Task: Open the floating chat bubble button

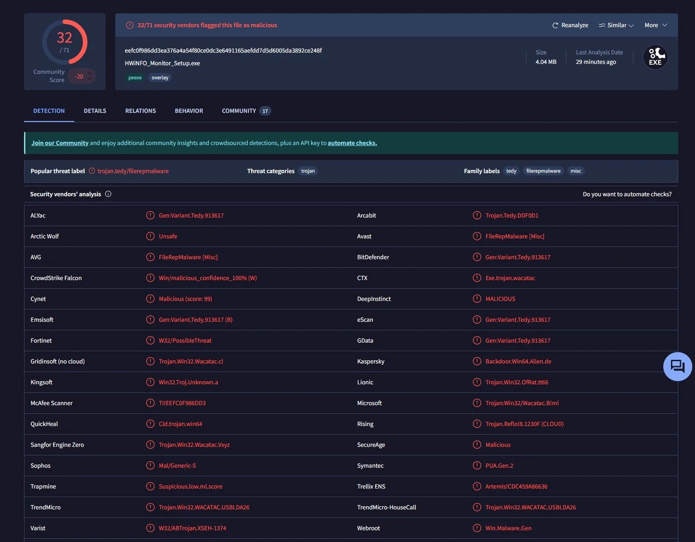Action: click(x=677, y=366)
